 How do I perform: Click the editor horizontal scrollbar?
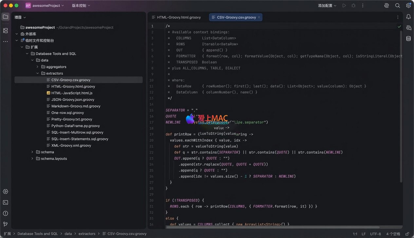coord(273,227)
